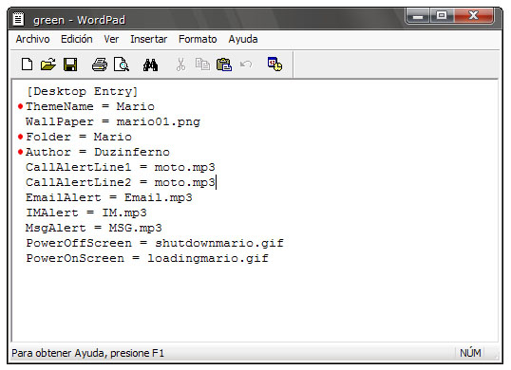Open the Formato menu
The image size is (511, 370).
click(198, 39)
